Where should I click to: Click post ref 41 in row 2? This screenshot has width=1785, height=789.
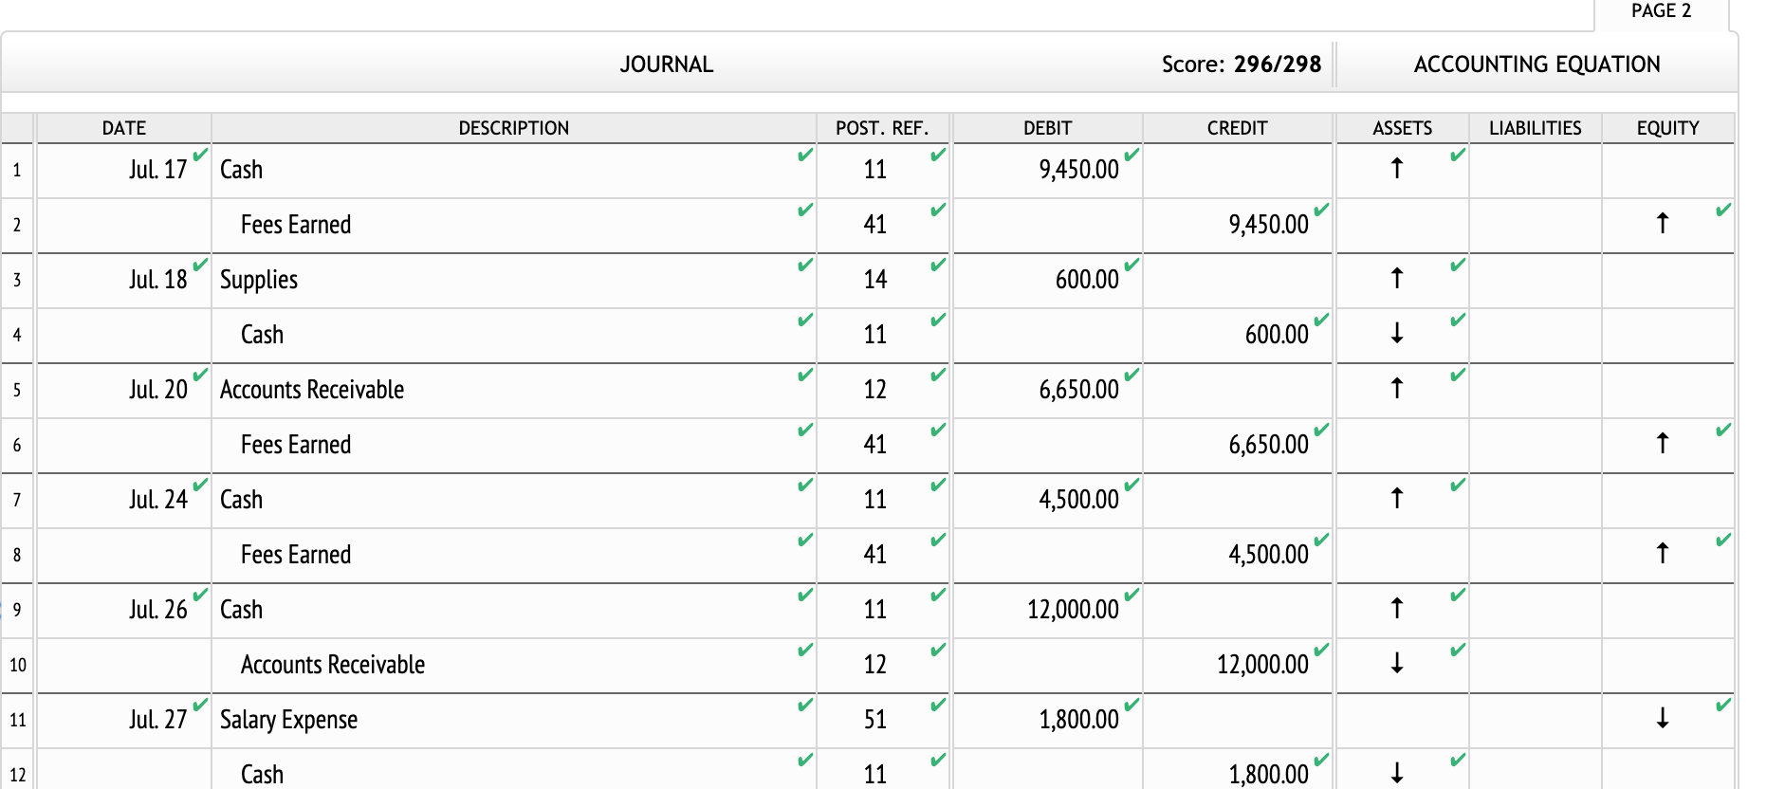tap(874, 225)
